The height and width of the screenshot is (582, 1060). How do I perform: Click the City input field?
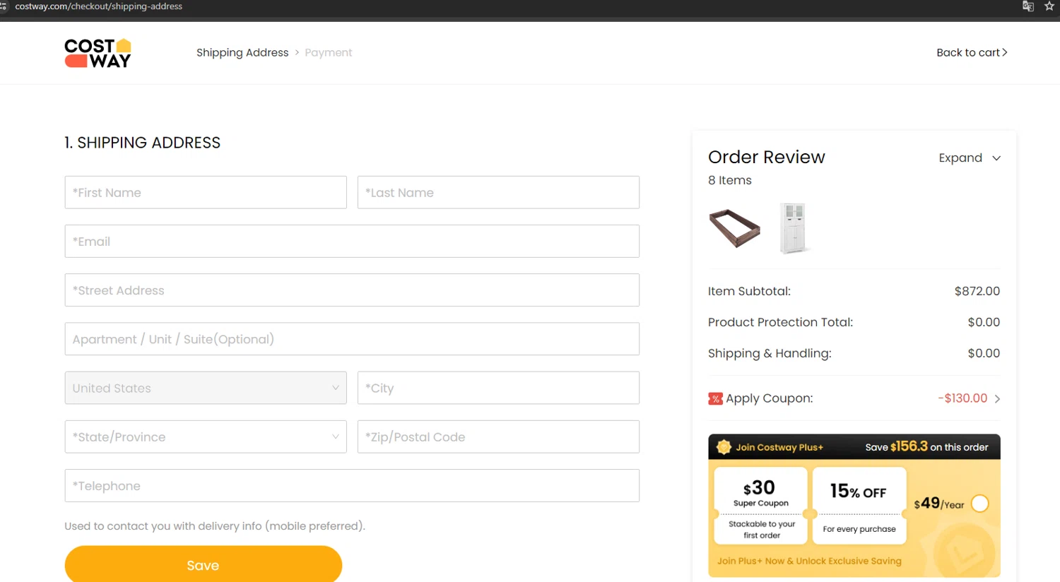pyautogui.click(x=498, y=388)
